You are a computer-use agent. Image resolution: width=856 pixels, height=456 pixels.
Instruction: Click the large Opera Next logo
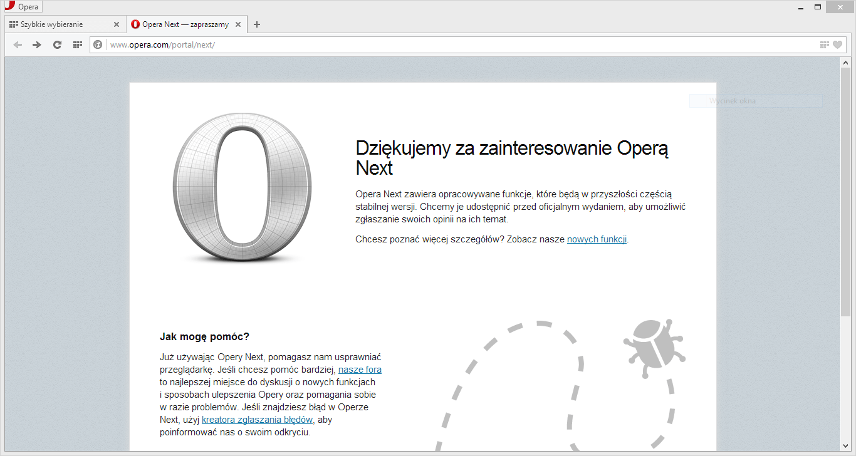[242, 187]
